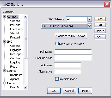Enable the New server window checkbox
Image resolution: width=111 pixels, height=98 pixels.
pyautogui.click(x=57, y=44)
